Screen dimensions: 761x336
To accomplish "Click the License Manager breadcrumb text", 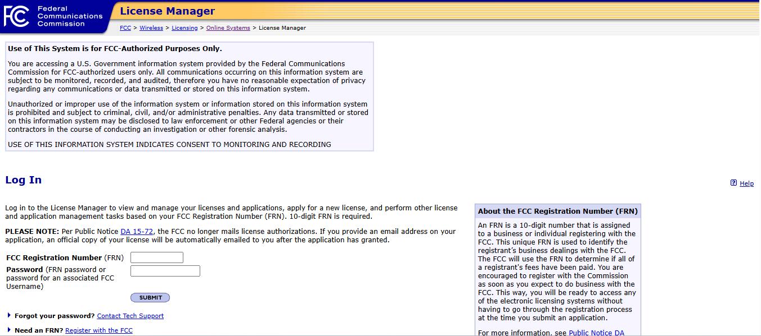I will (282, 27).
